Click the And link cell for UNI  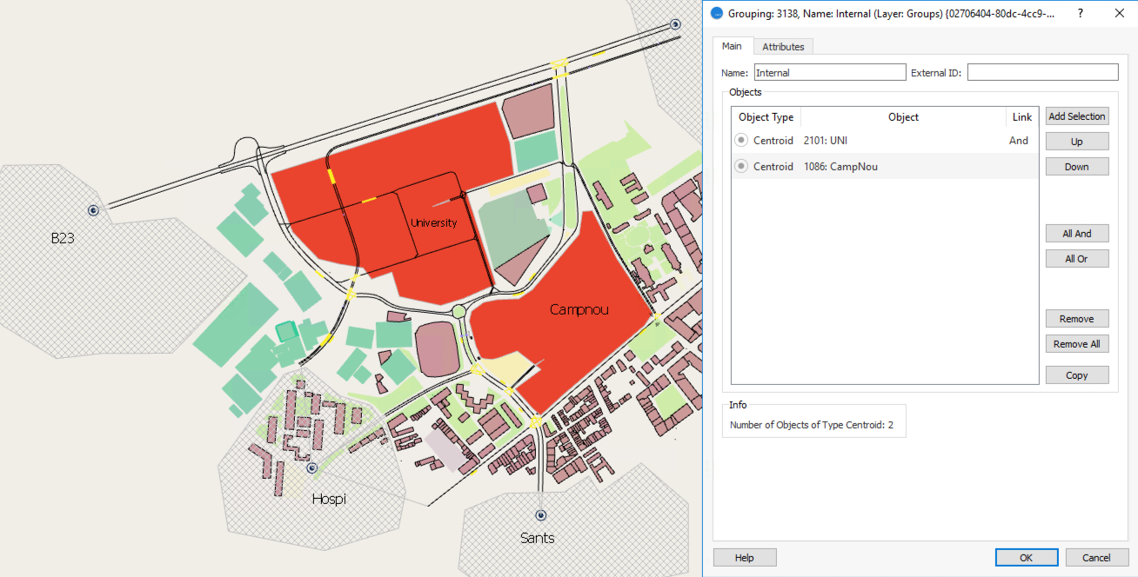tap(1019, 141)
